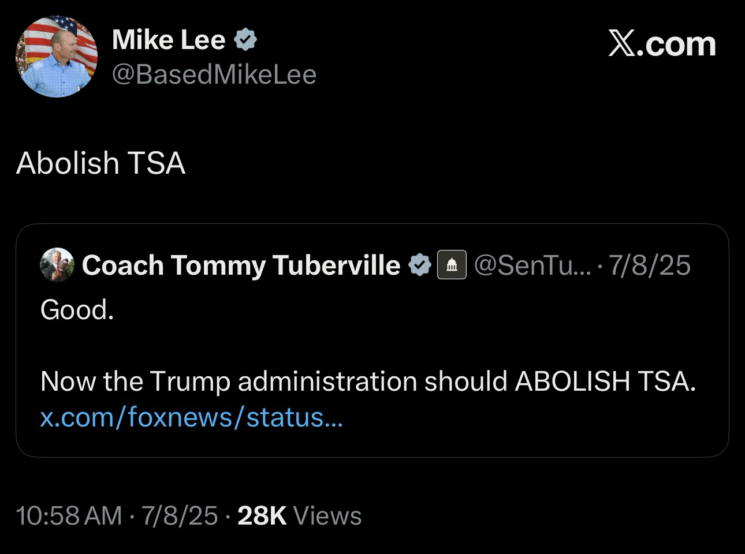Click the "Good." text in quoted post
The image size is (745, 554).
[77, 310]
